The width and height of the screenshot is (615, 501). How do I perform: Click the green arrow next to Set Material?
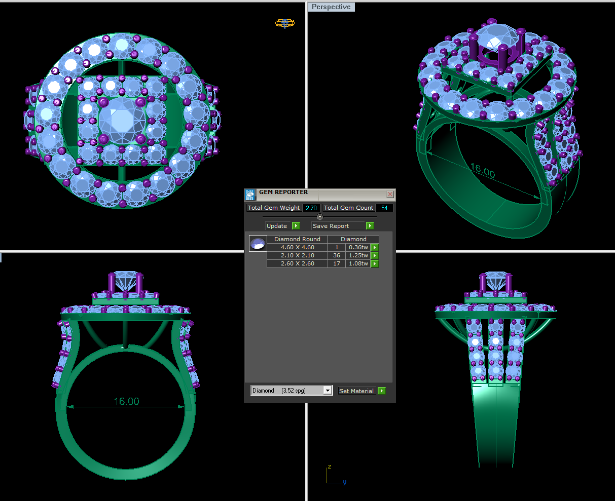[x=382, y=391]
